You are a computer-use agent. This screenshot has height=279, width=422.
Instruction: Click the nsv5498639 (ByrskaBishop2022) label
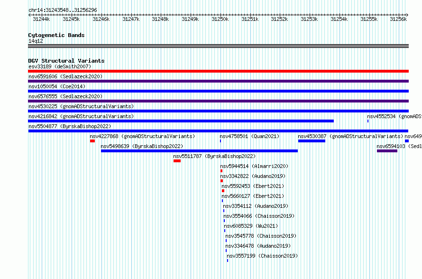[142, 146]
